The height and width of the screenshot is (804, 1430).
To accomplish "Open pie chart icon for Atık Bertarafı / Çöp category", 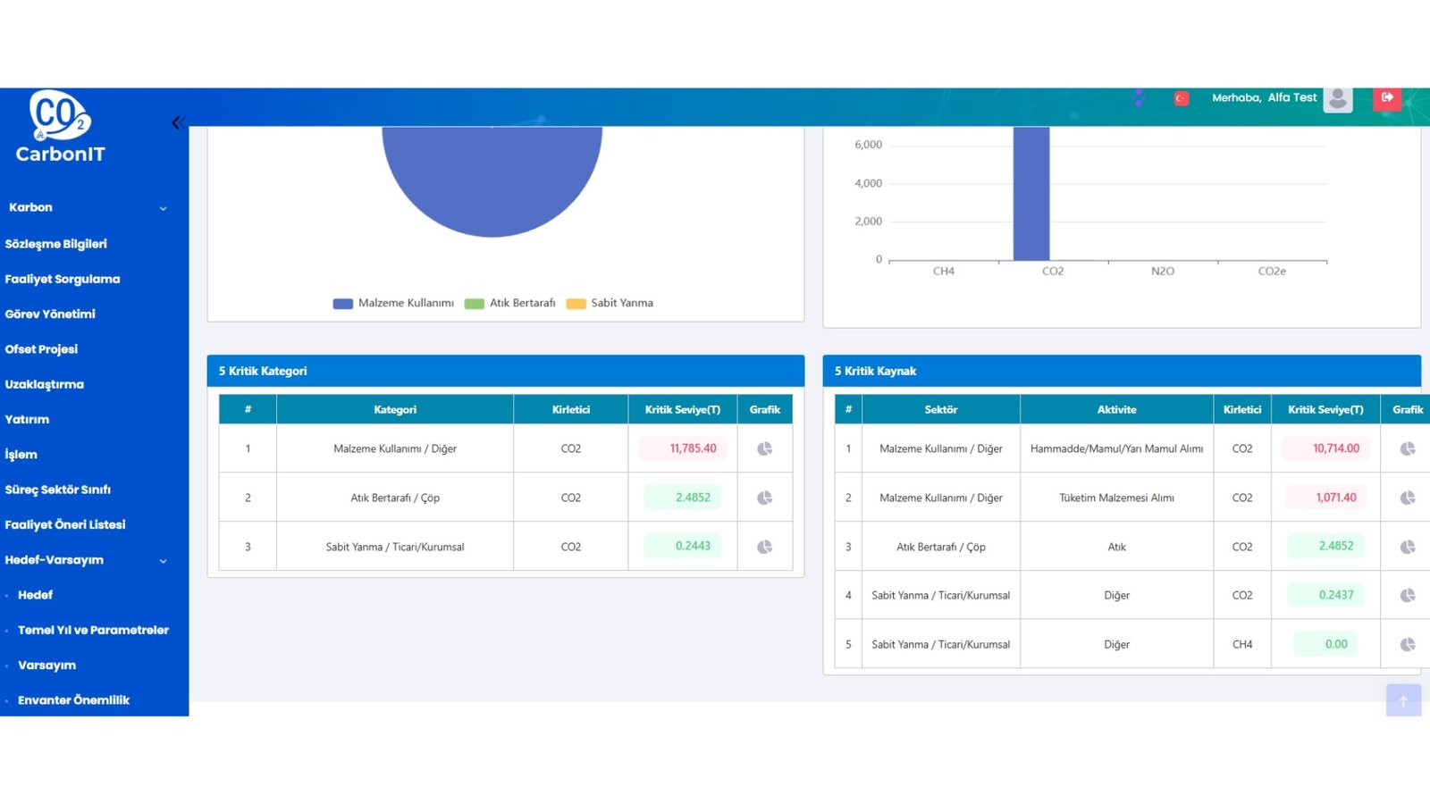I will click(764, 498).
